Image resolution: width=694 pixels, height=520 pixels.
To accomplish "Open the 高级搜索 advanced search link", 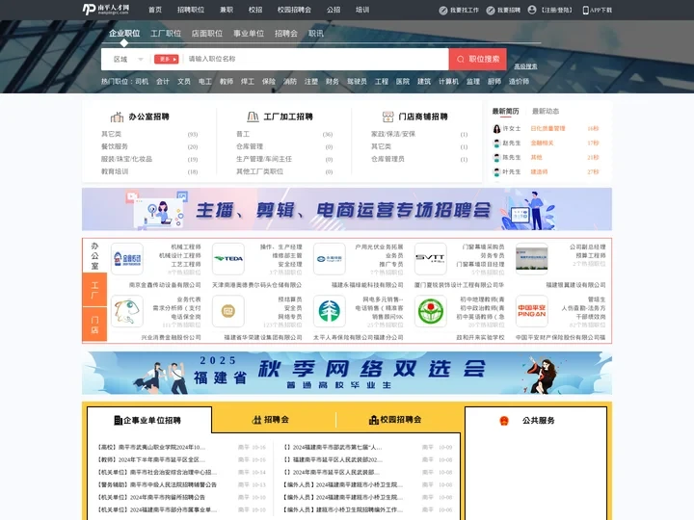I will pyautogui.click(x=525, y=66).
